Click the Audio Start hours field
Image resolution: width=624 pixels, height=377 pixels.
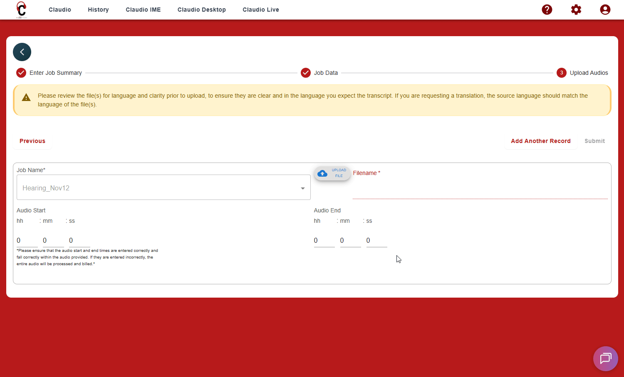pyautogui.click(x=27, y=241)
